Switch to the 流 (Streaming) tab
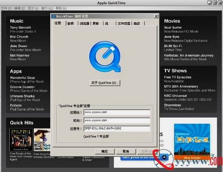The image size is (223, 172). [107, 24]
